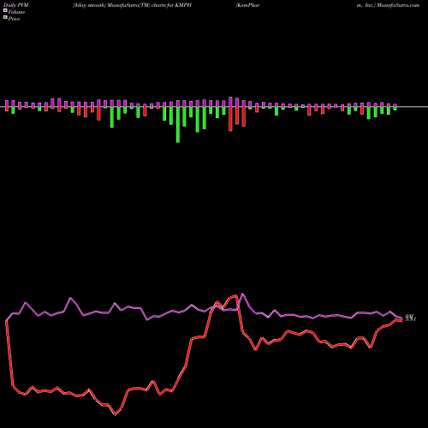428x428 pixels.
Task: Click the end-of-line value label at right
Action: pyautogui.click(x=411, y=318)
